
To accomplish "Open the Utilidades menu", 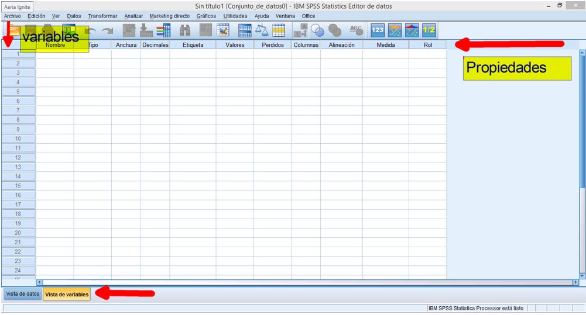I will tap(235, 16).
